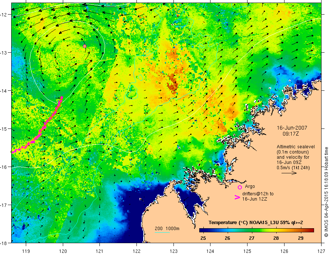Click the -15 latitude axis label
Viewport: 329px width, 254px height.
tap(4, 129)
